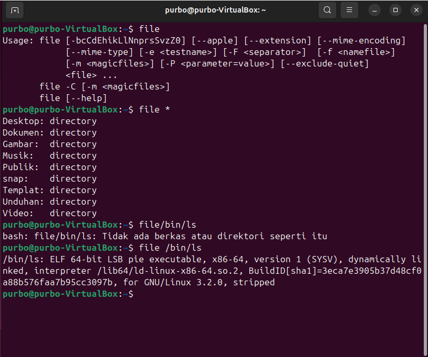This screenshot has height=357, width=428.
Task: Click the window title purbo@purbo-VirtualBox
Action: (x=215, y=10)
